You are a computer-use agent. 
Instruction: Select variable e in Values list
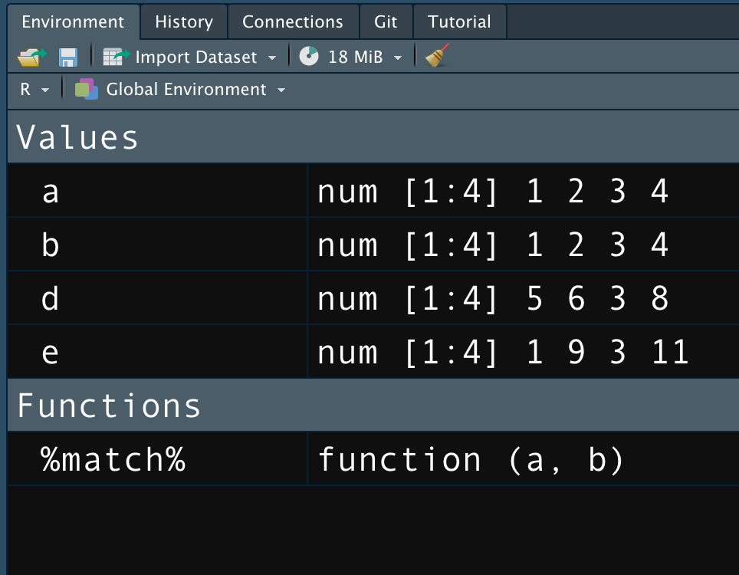[50, 353]
